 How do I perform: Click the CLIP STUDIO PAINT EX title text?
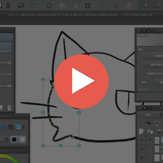pyautogui.click(x=137, y=15)
